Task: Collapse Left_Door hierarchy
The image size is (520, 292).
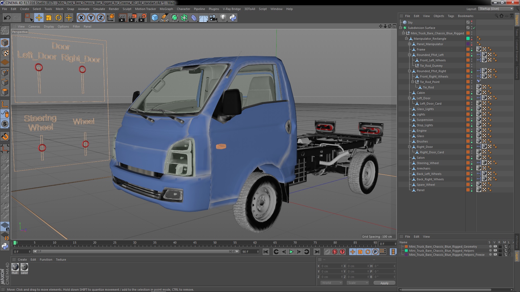Action: click(x=409, y=98)
